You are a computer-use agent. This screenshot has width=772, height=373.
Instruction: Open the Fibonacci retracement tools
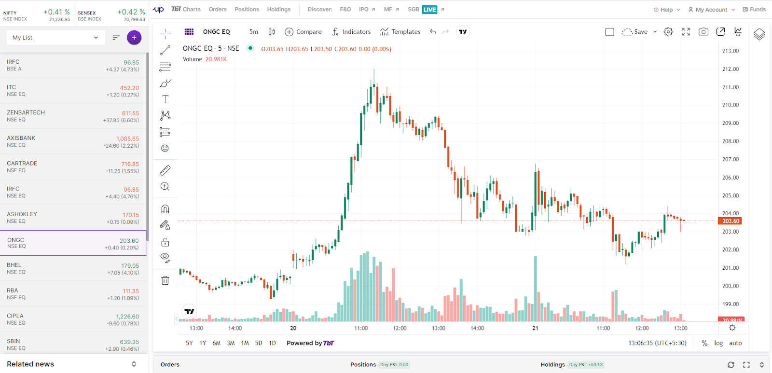pyautogui.click(x=165, y=66)
